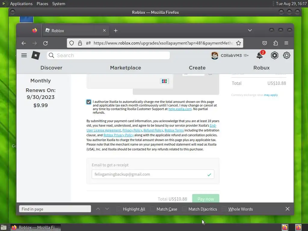This screenshot has height=231, width=308.
Task: Click the Find in page field
Action: (55, 209)
